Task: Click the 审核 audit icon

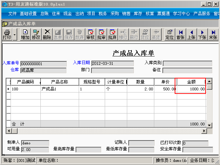Action: [91, 34]
